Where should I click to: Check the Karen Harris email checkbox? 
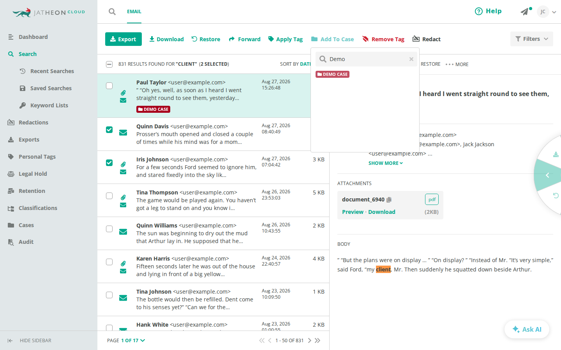(109, 262)
